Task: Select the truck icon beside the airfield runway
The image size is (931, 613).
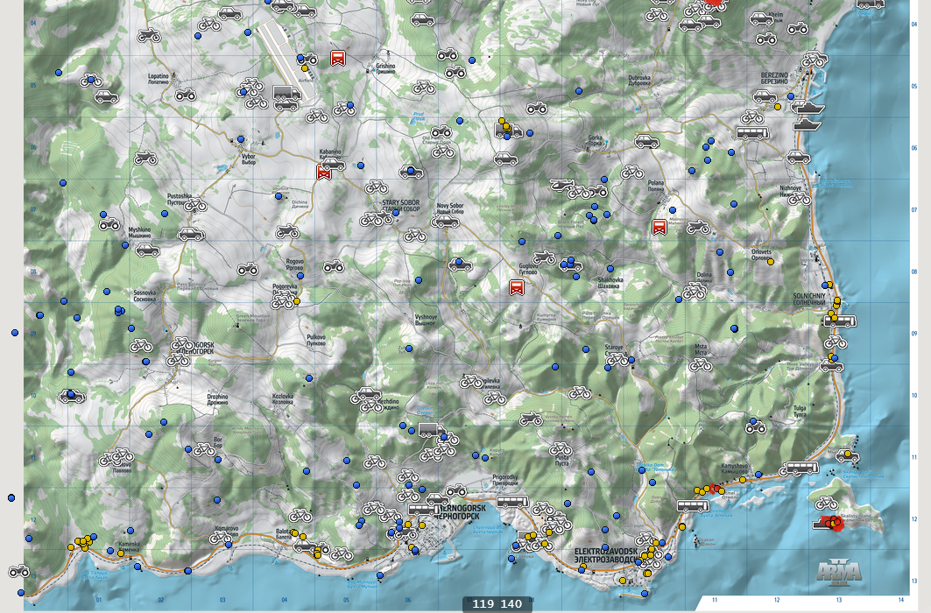Action: tap(286, 93)
